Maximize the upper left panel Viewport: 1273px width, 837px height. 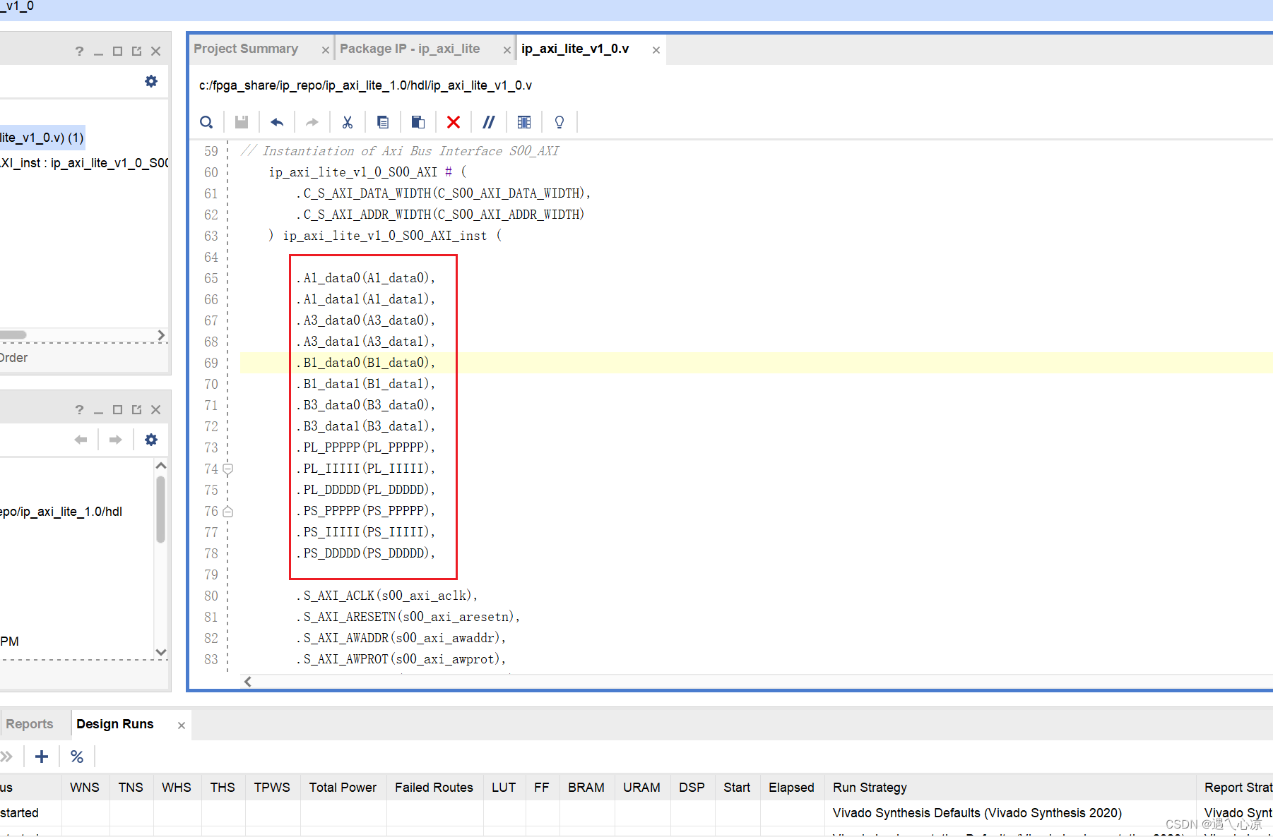[x=118, y=51]
